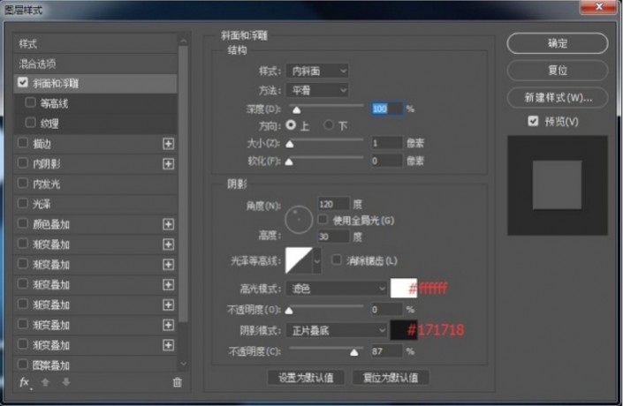623x406 pixels.
Task: Click the style preview square thumbnail
Action: 558,185
